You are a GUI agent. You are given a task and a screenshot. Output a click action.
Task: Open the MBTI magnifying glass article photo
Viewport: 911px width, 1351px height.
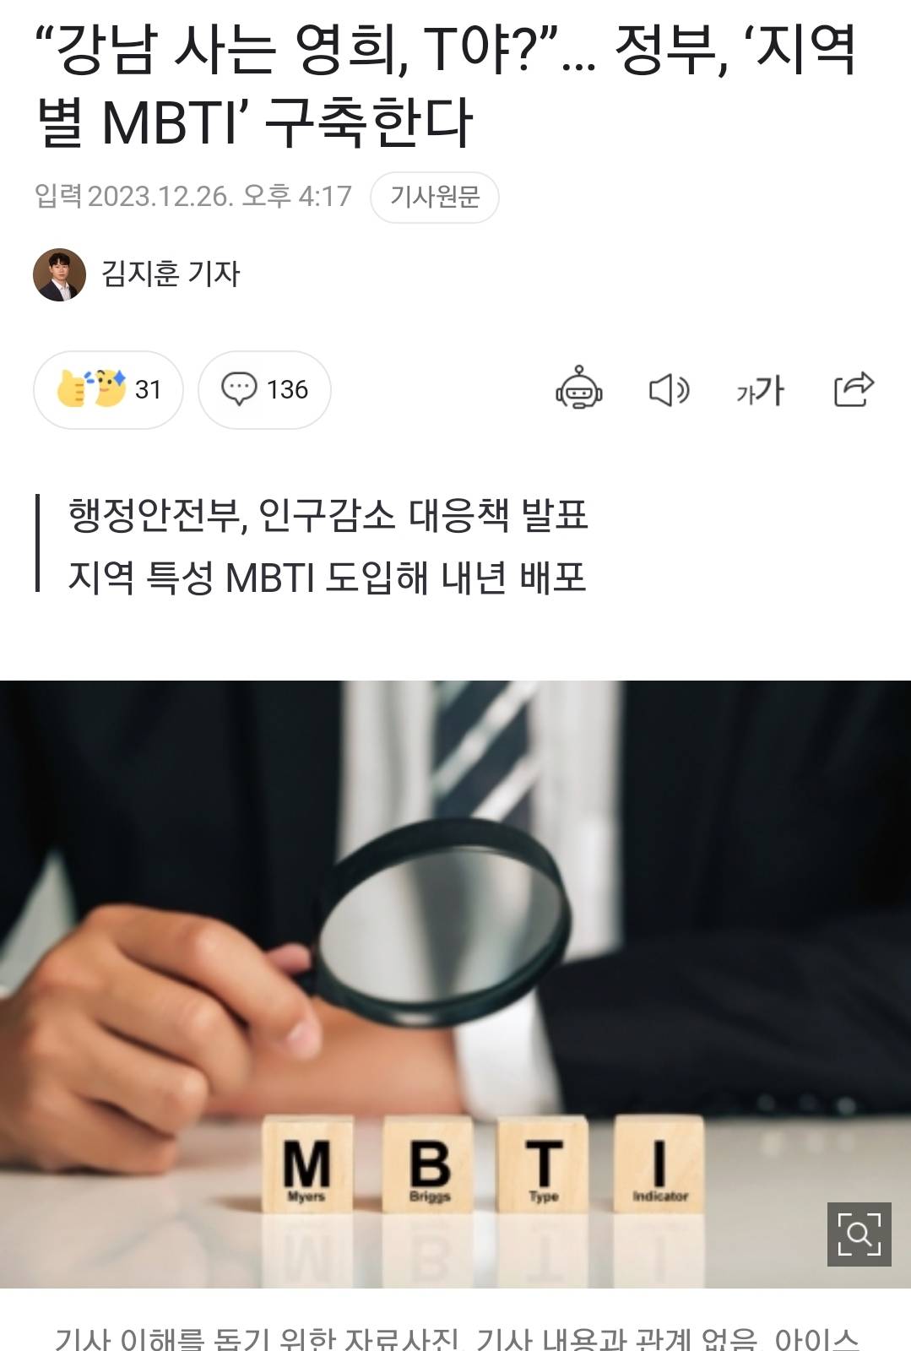(455, 984)
